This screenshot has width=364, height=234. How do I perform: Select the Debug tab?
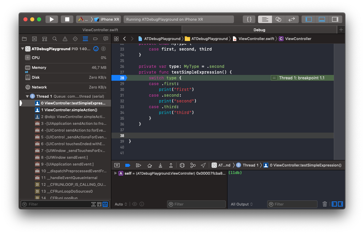[x=259, y=30]
